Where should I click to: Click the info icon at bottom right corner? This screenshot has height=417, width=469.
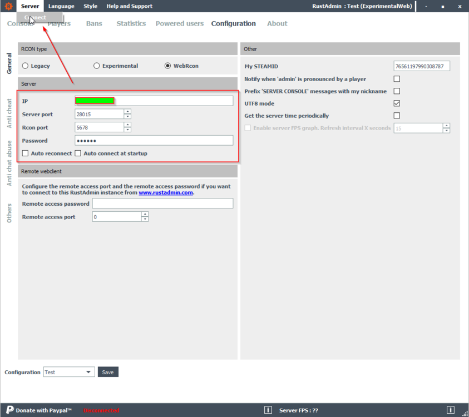click(450, 410)
